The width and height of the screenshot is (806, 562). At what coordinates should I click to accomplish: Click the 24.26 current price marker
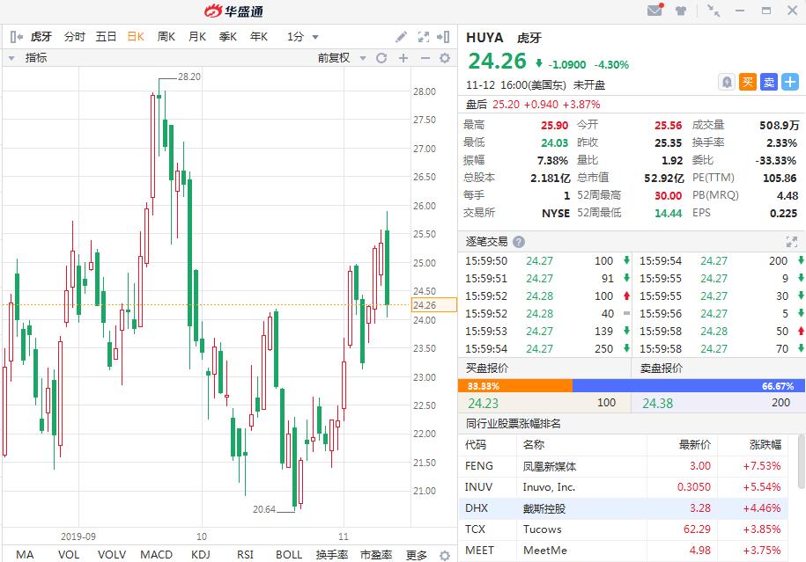click(434, 305)
